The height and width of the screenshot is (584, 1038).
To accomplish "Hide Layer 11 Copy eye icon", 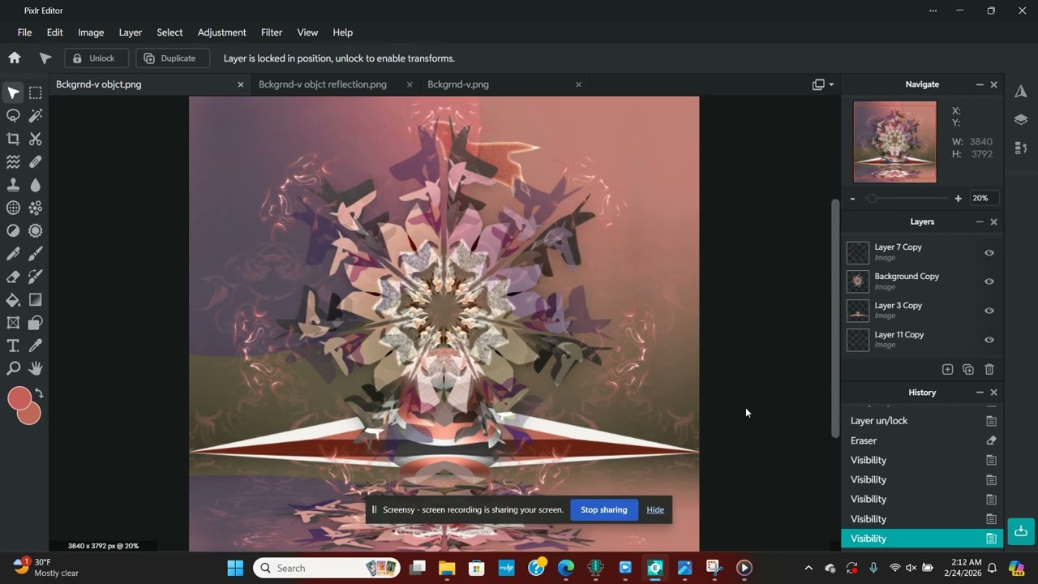I will click(989, 340).
